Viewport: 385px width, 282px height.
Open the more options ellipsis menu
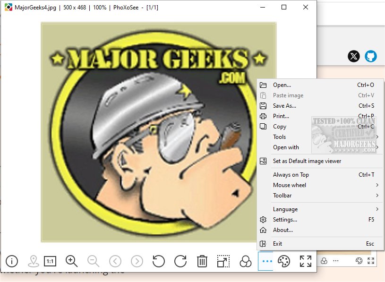coord(267,260)
